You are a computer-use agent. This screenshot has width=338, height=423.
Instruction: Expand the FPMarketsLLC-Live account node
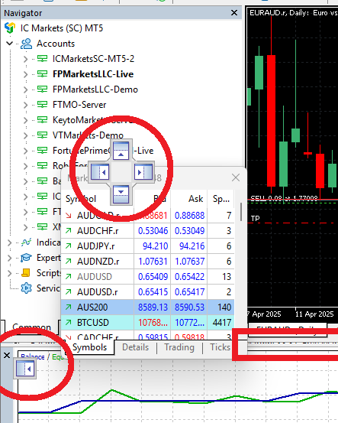26,74
